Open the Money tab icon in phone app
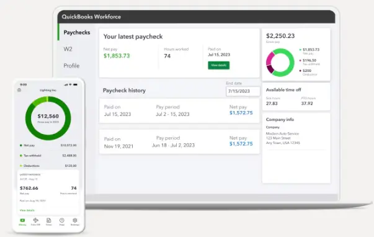374x237 pixels. (x=22, y=220)
